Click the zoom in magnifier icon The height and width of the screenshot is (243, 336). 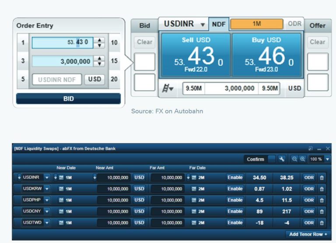pyautogui.click(x=302, y=159)
